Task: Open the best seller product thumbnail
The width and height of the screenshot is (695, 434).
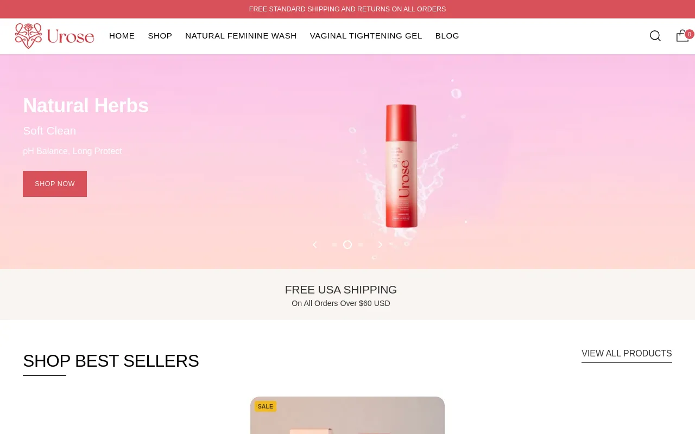Action: [347, 416]
